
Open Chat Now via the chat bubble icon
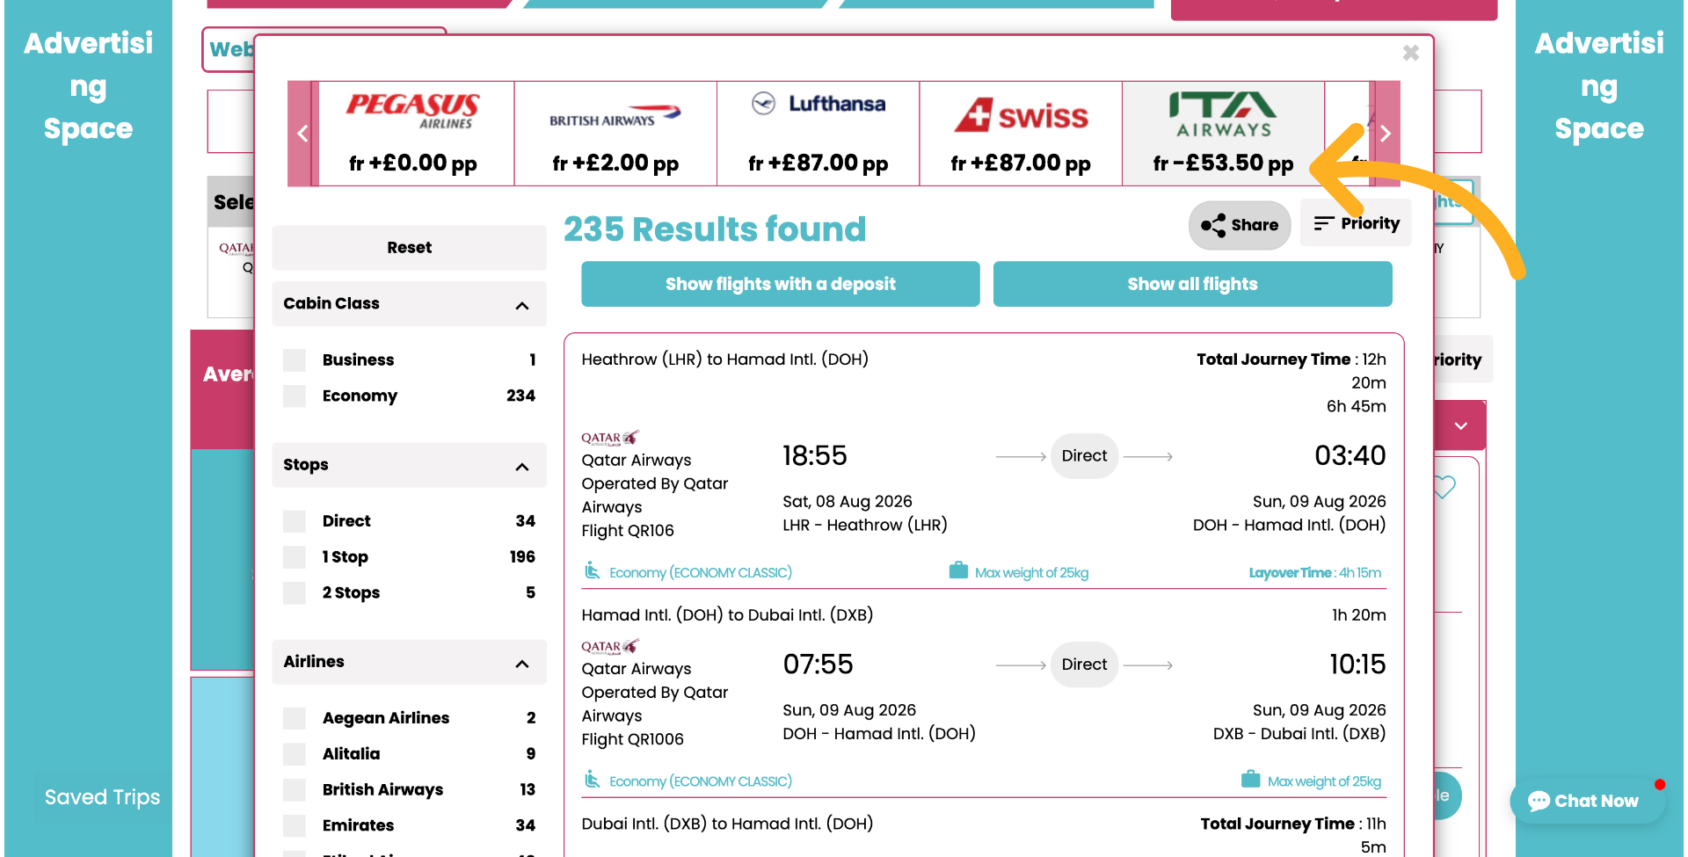point(1539,800)
